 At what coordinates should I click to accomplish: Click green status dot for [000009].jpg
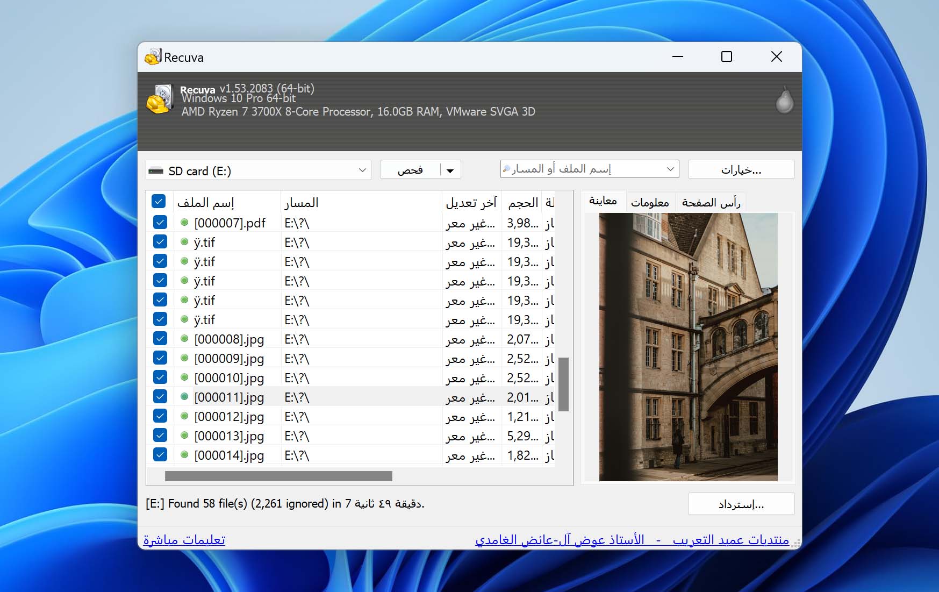pyautogui.click(x=184, y=358)
